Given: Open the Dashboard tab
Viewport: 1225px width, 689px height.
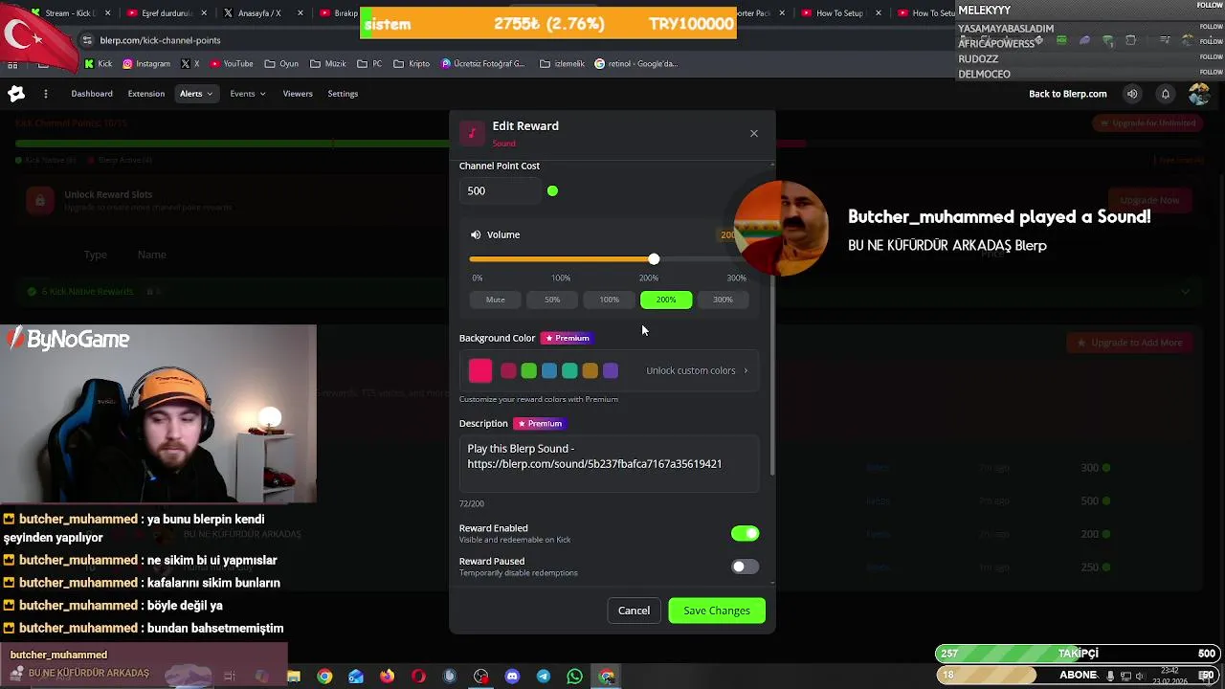Looking at the screenshot, I should 92,94.
